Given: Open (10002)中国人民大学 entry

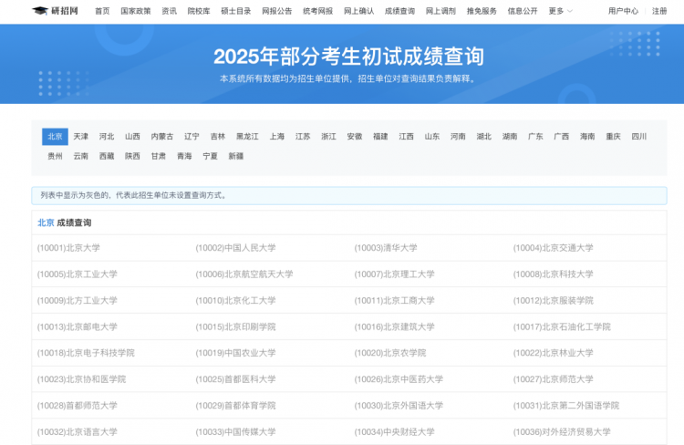Looking at the screenshot, I should [x=235, y=248].
